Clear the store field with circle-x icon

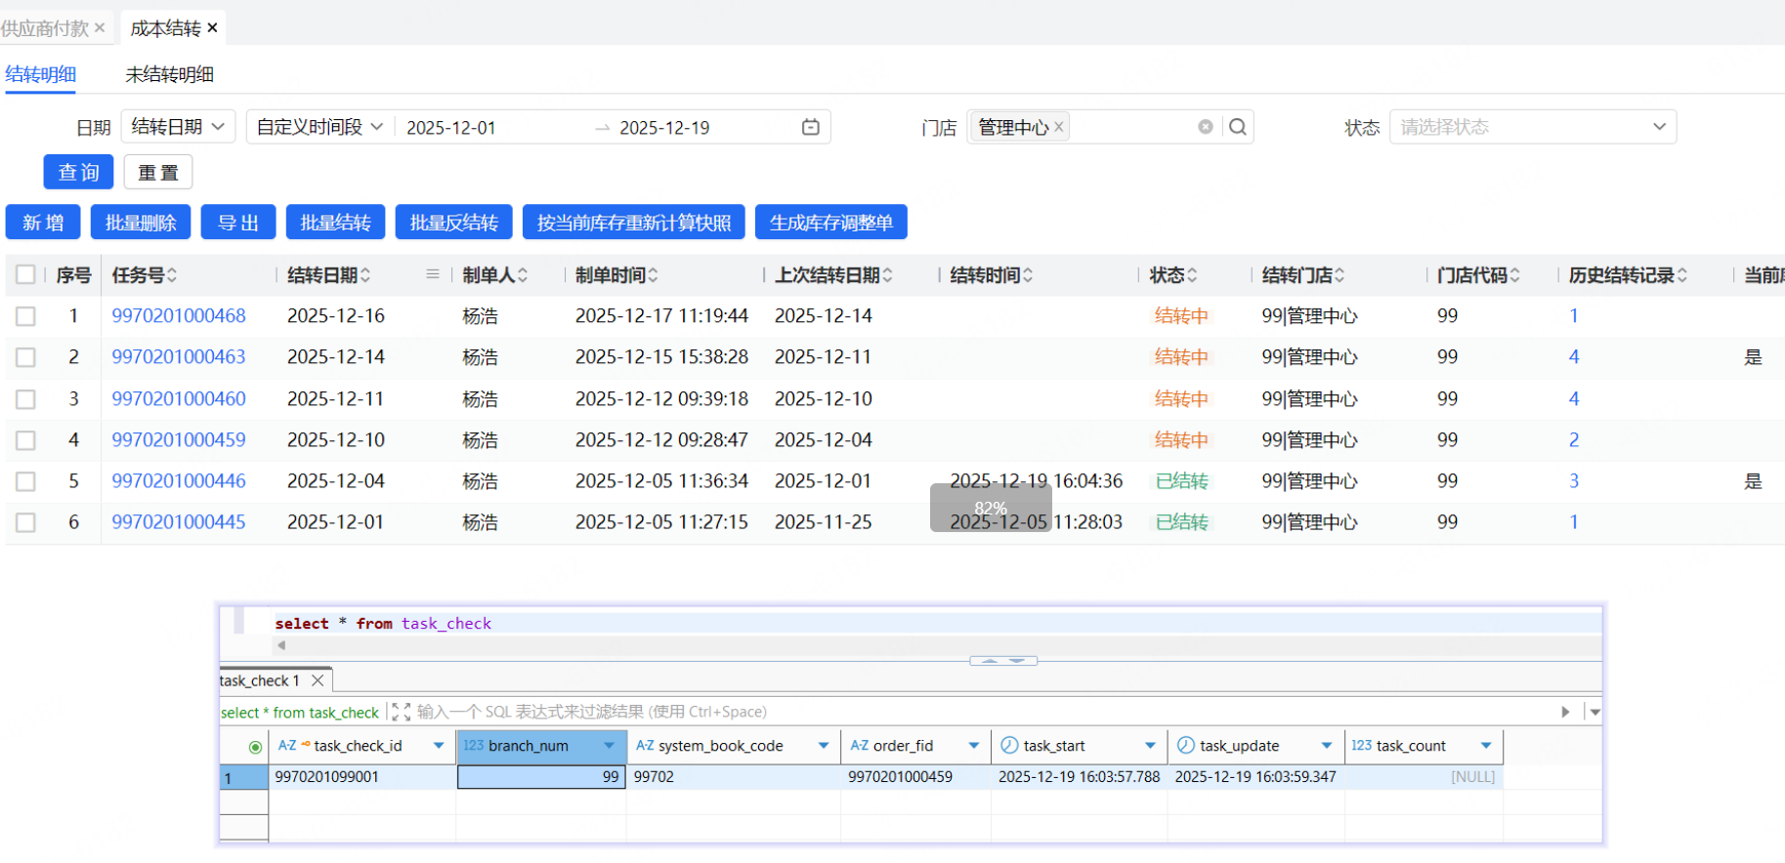1206,127
